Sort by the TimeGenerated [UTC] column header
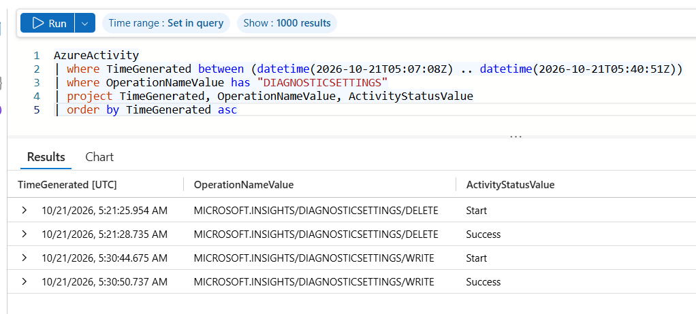696x314 pixels. pyautogui.click(x=67, y=185)
